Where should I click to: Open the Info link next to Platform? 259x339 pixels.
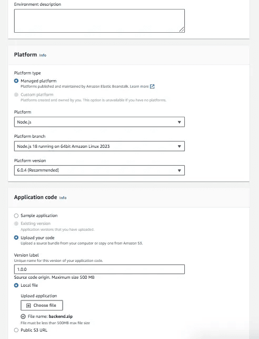pyautogui.click(x=43, y=55)
